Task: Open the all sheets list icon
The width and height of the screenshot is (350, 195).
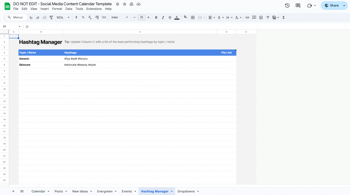Action: [22, 191]
